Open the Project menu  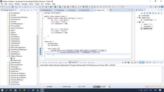click(x=37, y=4)
